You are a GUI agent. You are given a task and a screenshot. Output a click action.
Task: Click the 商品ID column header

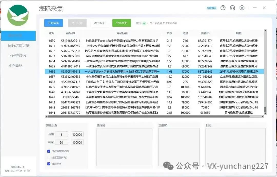tap(71, 33)
